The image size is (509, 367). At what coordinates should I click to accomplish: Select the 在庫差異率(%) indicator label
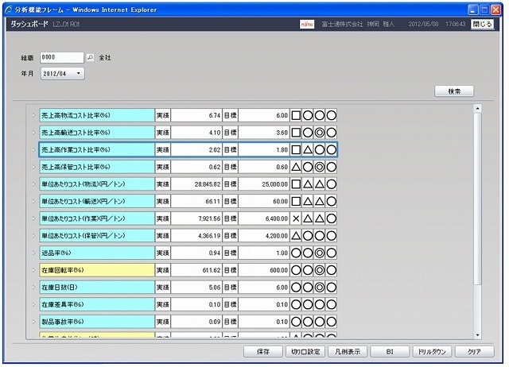(x=97, y=304)
